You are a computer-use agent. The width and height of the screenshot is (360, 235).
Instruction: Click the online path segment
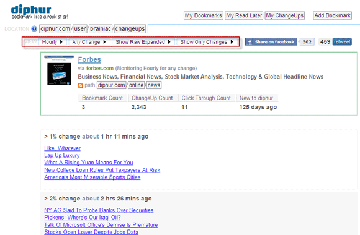pyautogui.click(x=136, y=85)
